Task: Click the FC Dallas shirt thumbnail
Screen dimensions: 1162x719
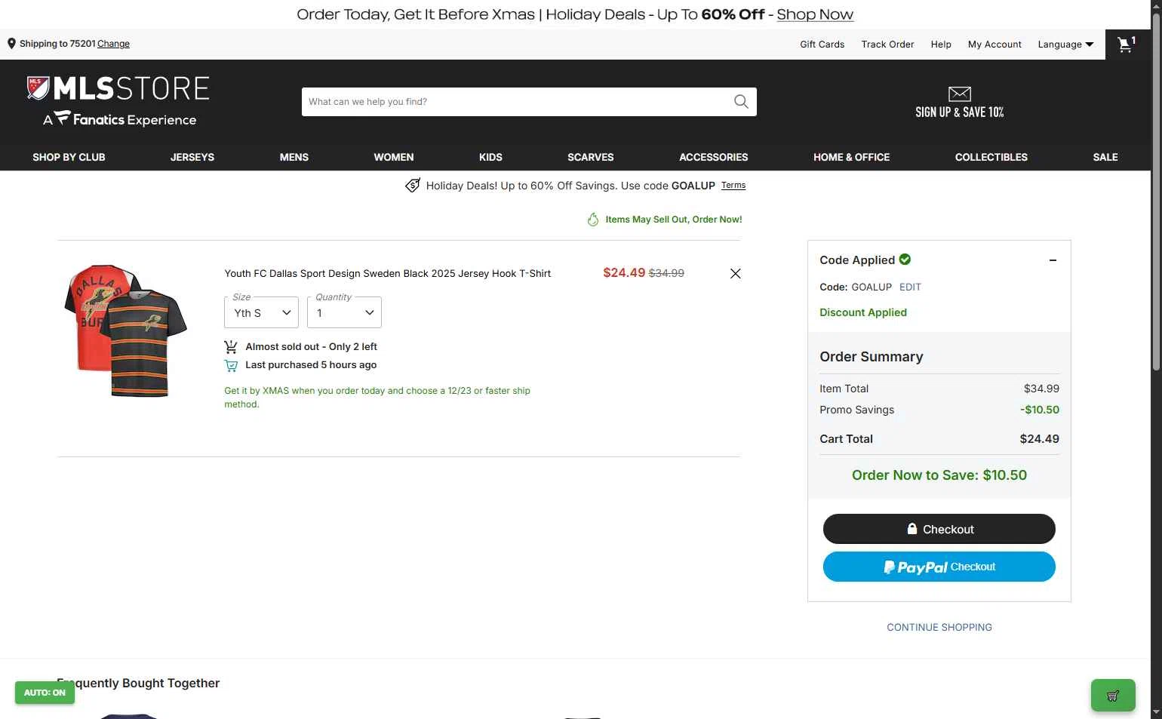Action: pyautogui.click(x=126, y=330)
